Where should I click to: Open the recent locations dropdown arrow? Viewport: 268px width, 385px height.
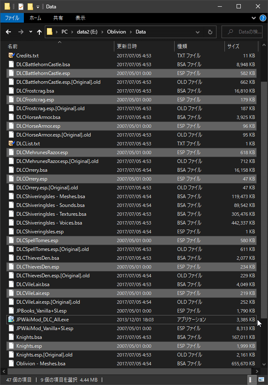[x=31, y=32]
